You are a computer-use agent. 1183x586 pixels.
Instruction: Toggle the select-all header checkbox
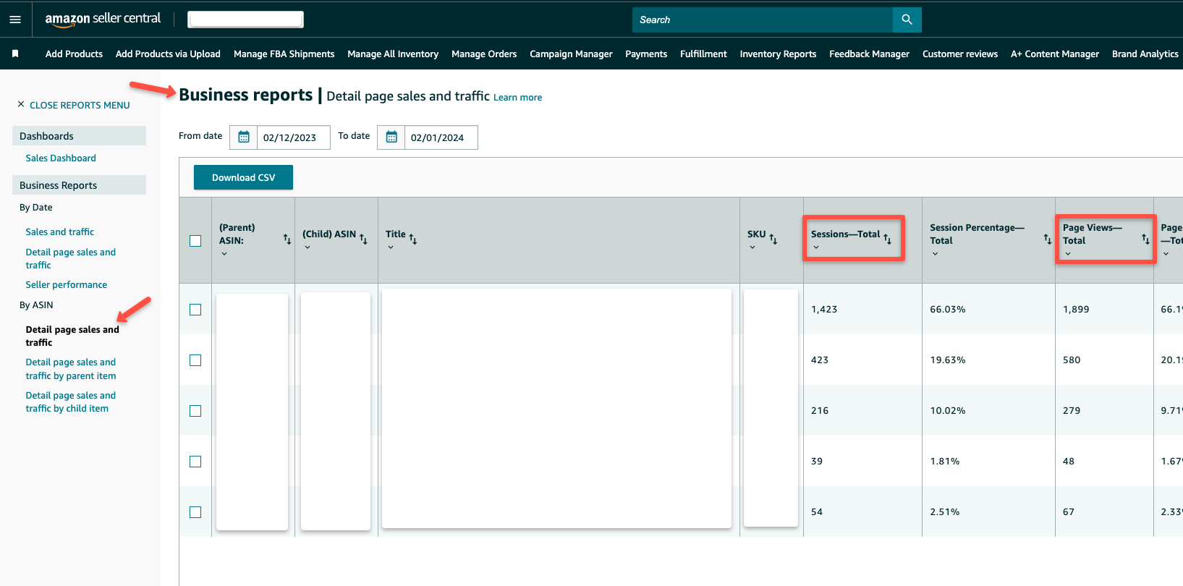tap(195, 241)
